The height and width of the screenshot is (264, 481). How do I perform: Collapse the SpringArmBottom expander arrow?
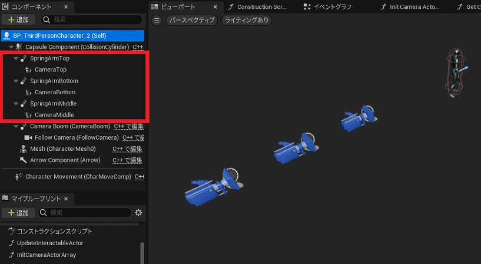pos(16,81)
